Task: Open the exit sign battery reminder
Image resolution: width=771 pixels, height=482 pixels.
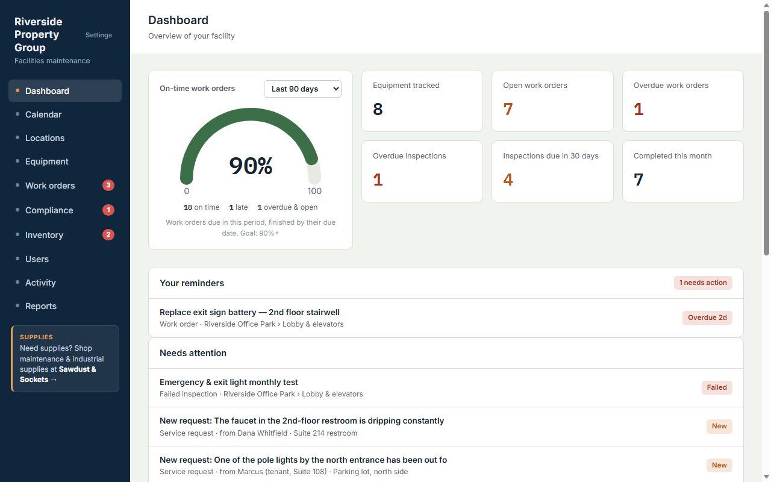Action: coord(446,318)
